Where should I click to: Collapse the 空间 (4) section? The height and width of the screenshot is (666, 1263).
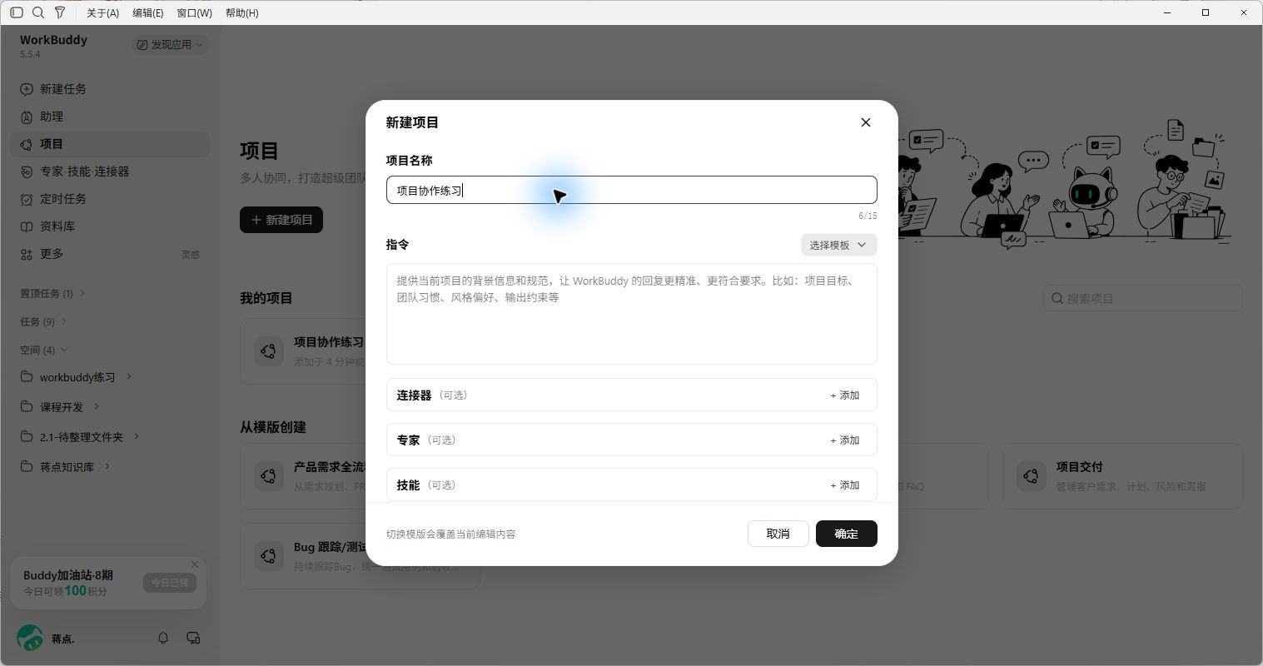coord(44,350)
